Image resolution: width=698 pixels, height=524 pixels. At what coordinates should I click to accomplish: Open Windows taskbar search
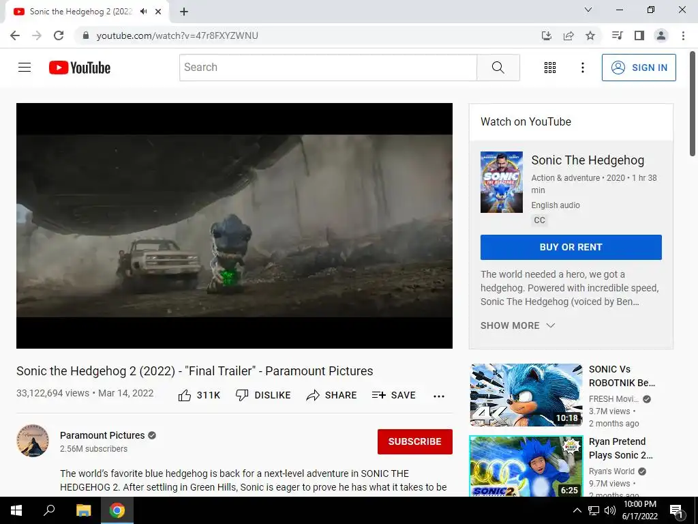(x=49, y=510)
